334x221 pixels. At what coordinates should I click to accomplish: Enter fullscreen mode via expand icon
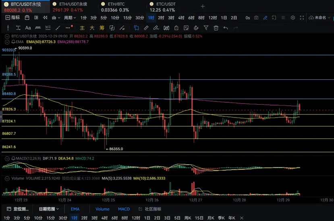(x=302, y=18)
